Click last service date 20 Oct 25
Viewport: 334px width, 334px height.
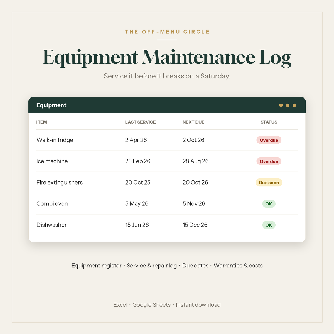(x=138, y=182)
